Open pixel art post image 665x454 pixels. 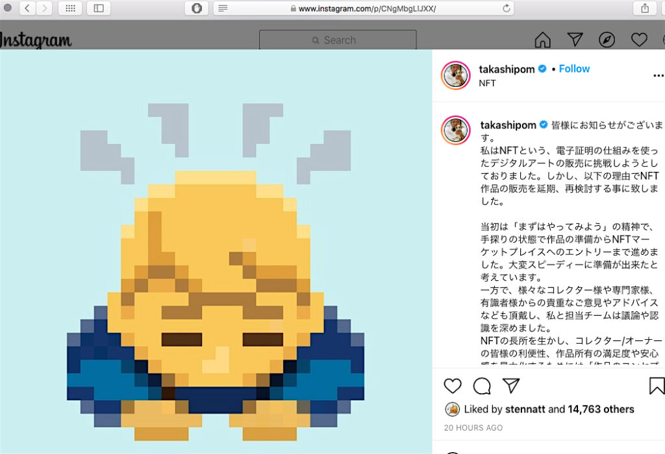(x=216, y=252)
